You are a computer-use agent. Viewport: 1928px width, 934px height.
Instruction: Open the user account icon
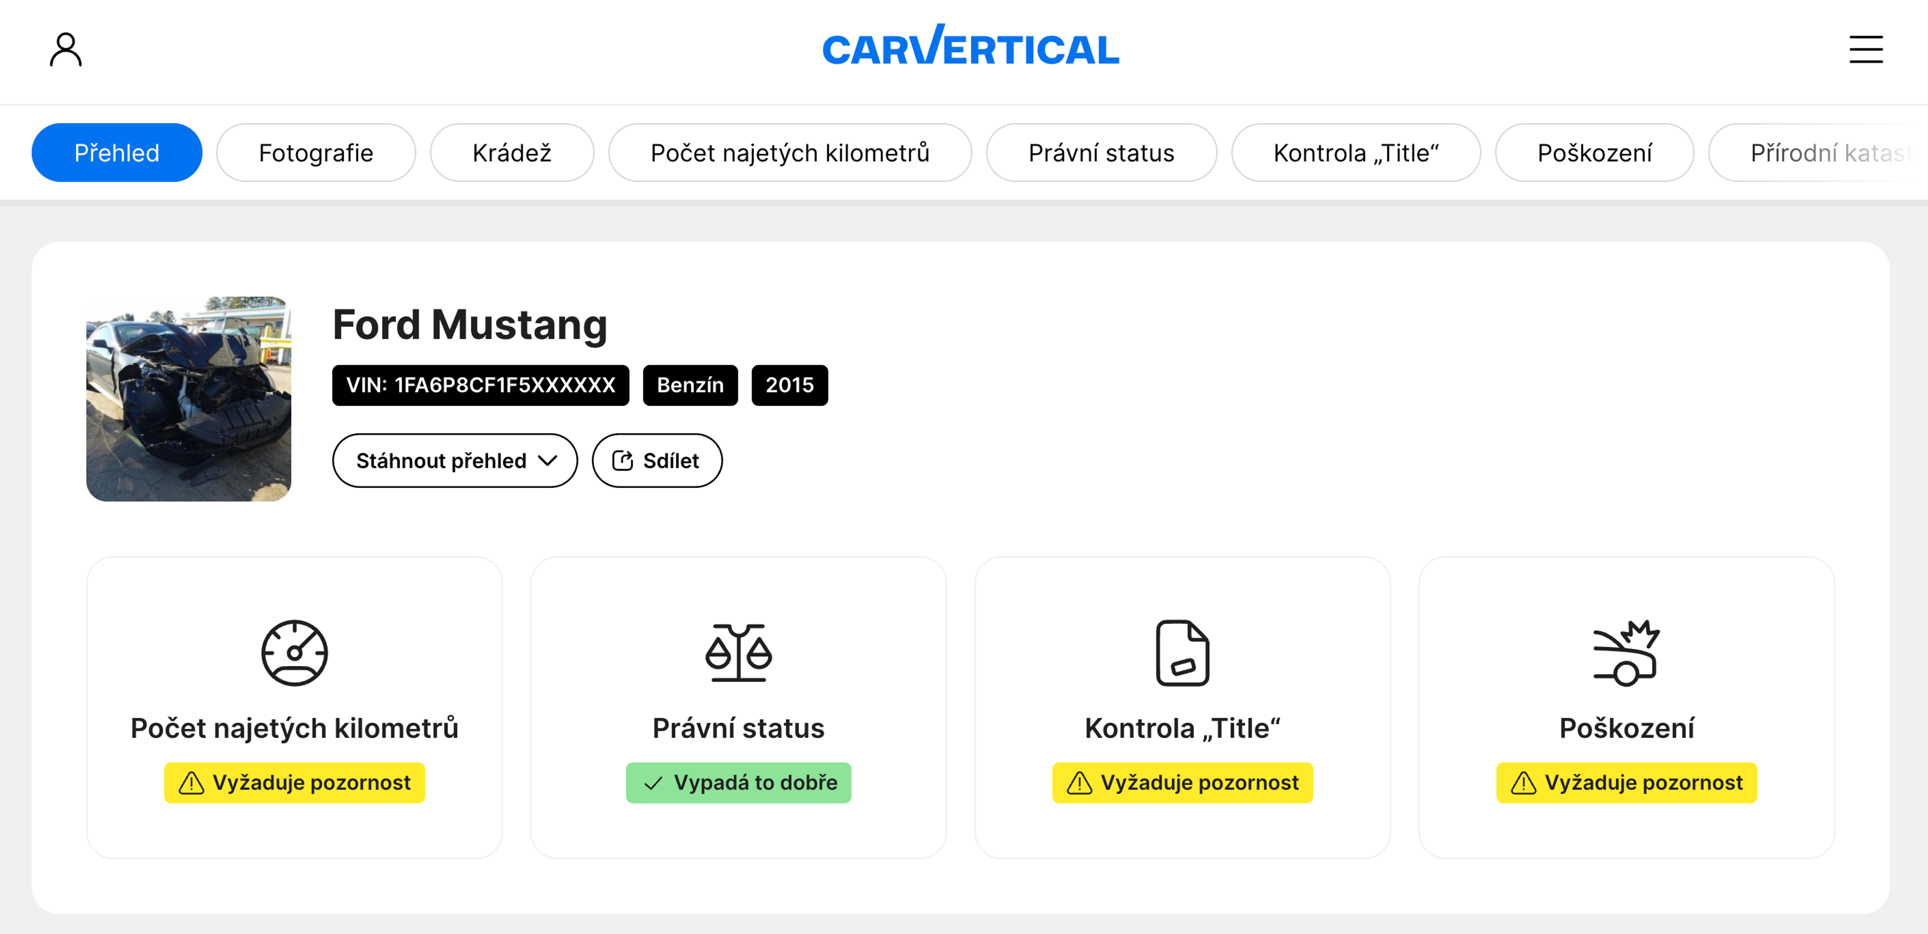(66, 49)
